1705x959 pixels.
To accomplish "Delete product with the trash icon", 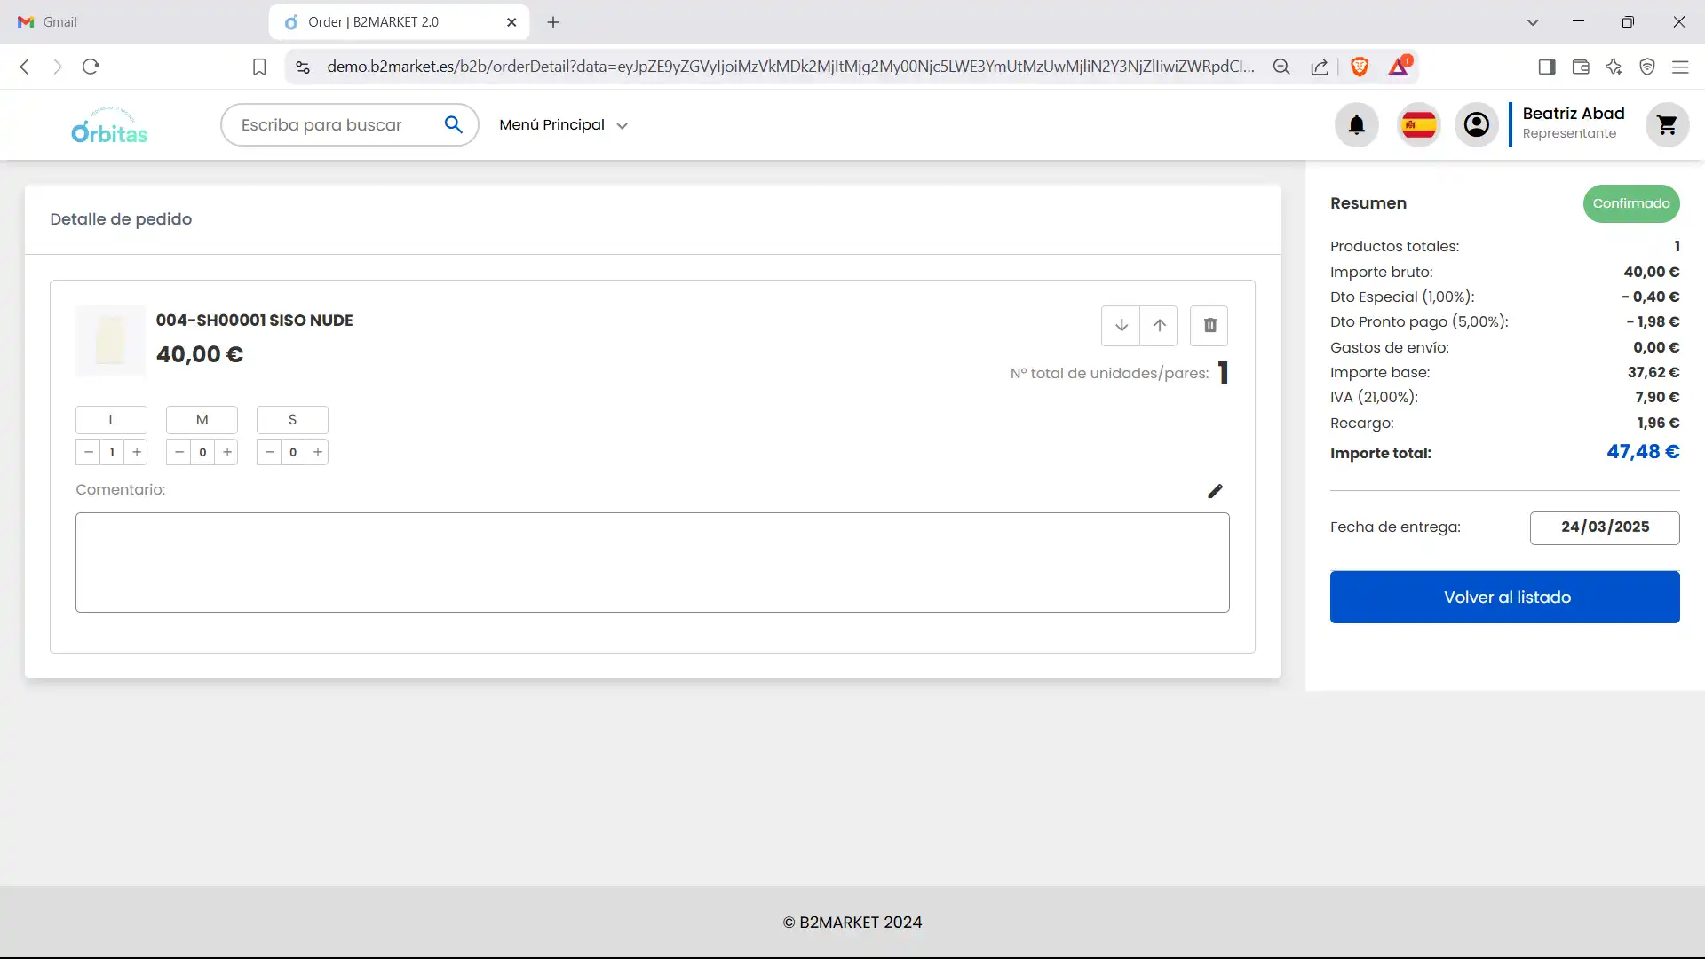I will point(1209,326).
